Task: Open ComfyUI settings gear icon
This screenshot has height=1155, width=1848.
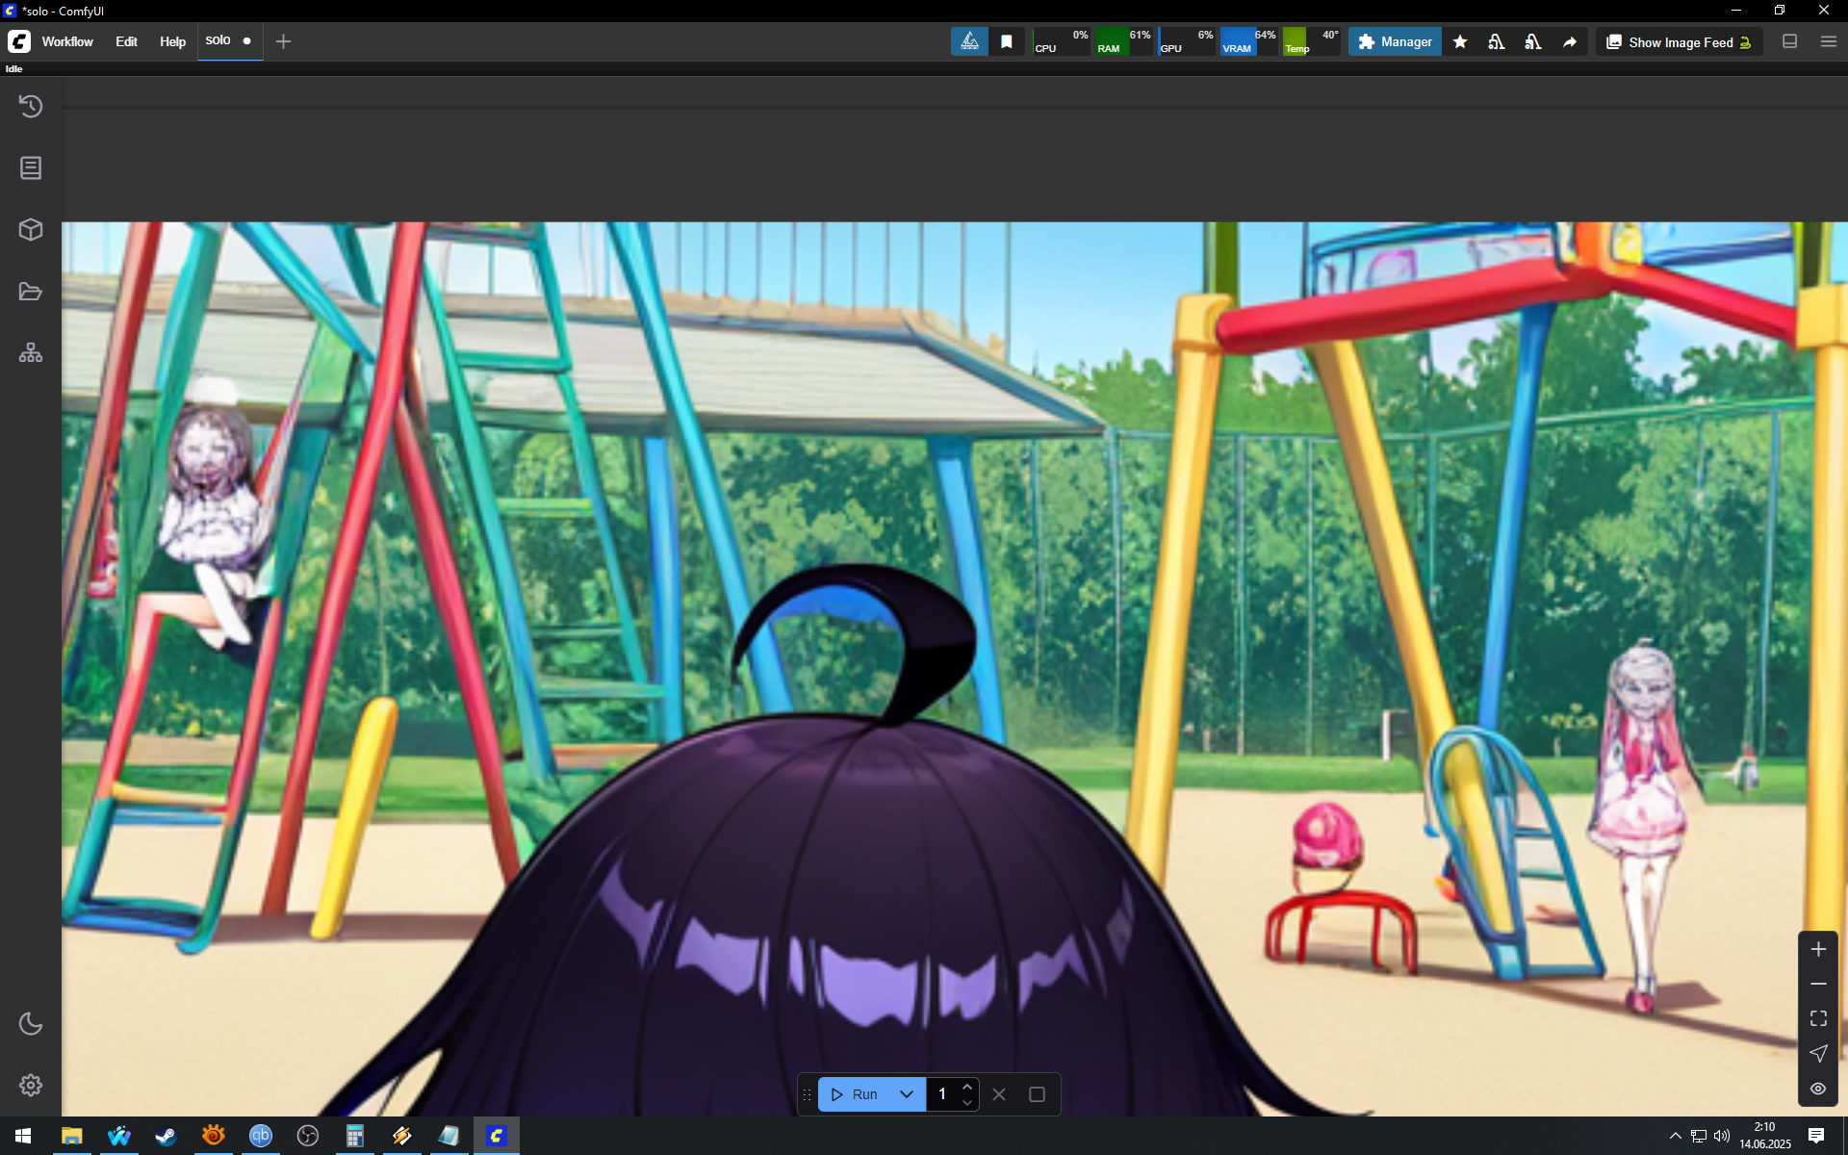Action: pos(31,1085)
